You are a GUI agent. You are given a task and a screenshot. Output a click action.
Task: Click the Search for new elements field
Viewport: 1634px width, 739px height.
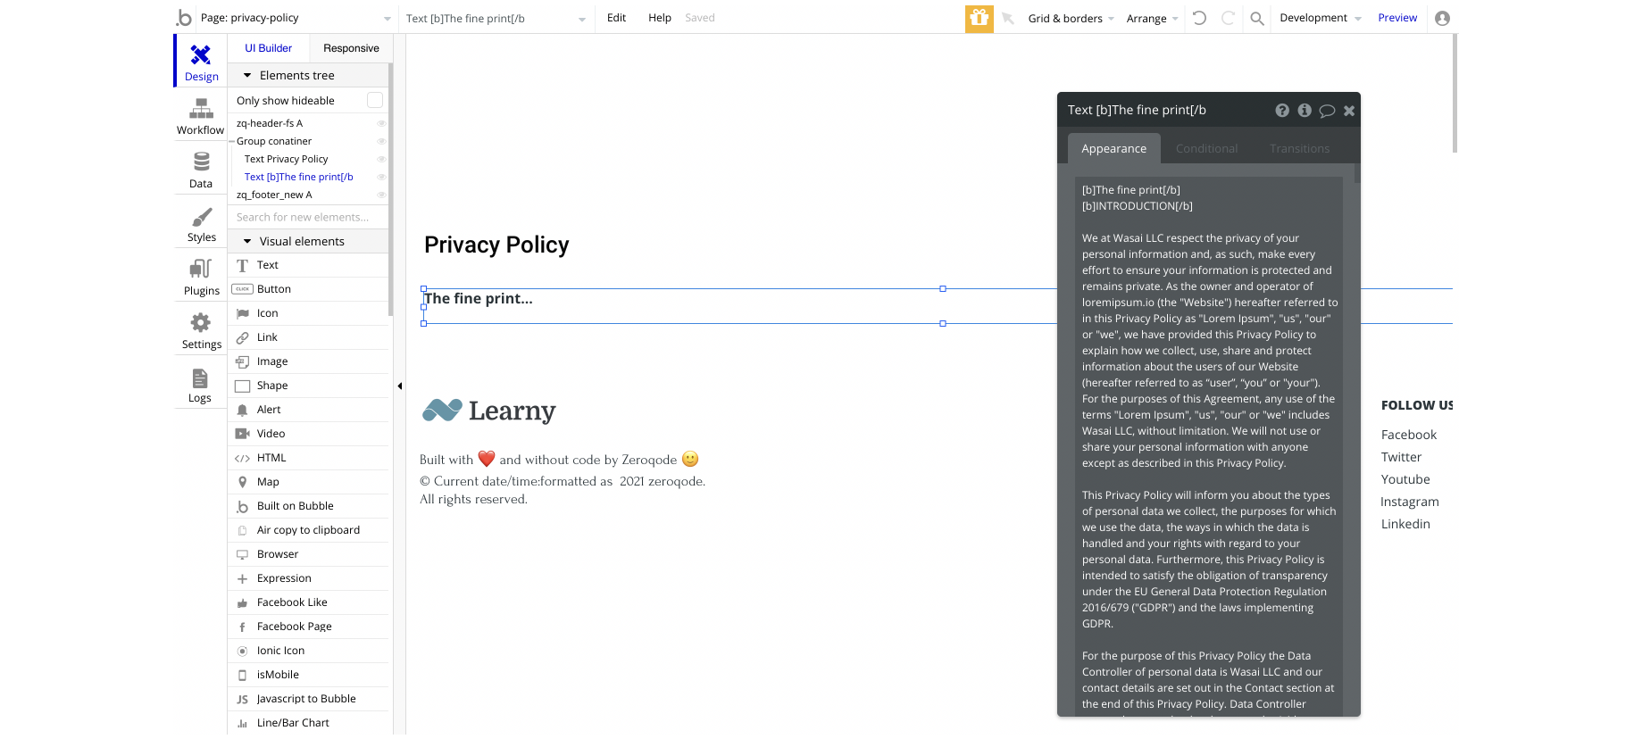(309, 217)
